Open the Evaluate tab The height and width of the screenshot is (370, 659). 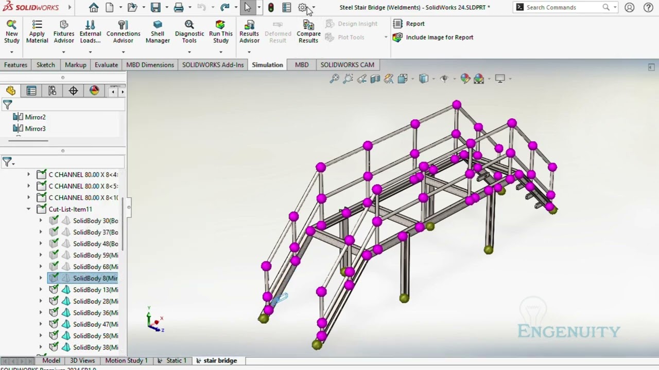[x=106, y=65]
